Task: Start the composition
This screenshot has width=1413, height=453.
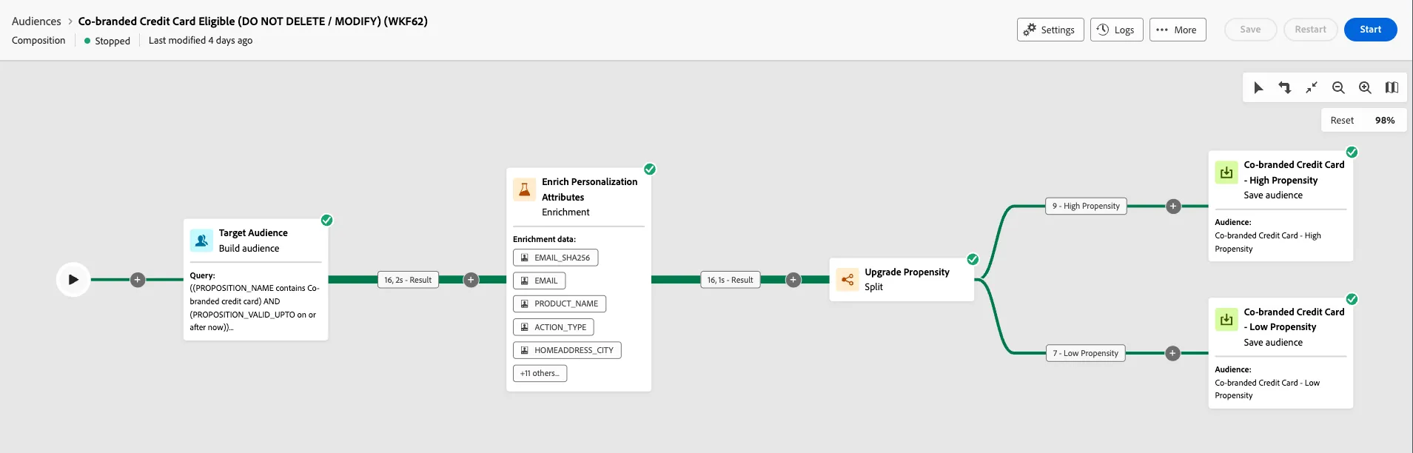Action: [x=1370, y=30]
